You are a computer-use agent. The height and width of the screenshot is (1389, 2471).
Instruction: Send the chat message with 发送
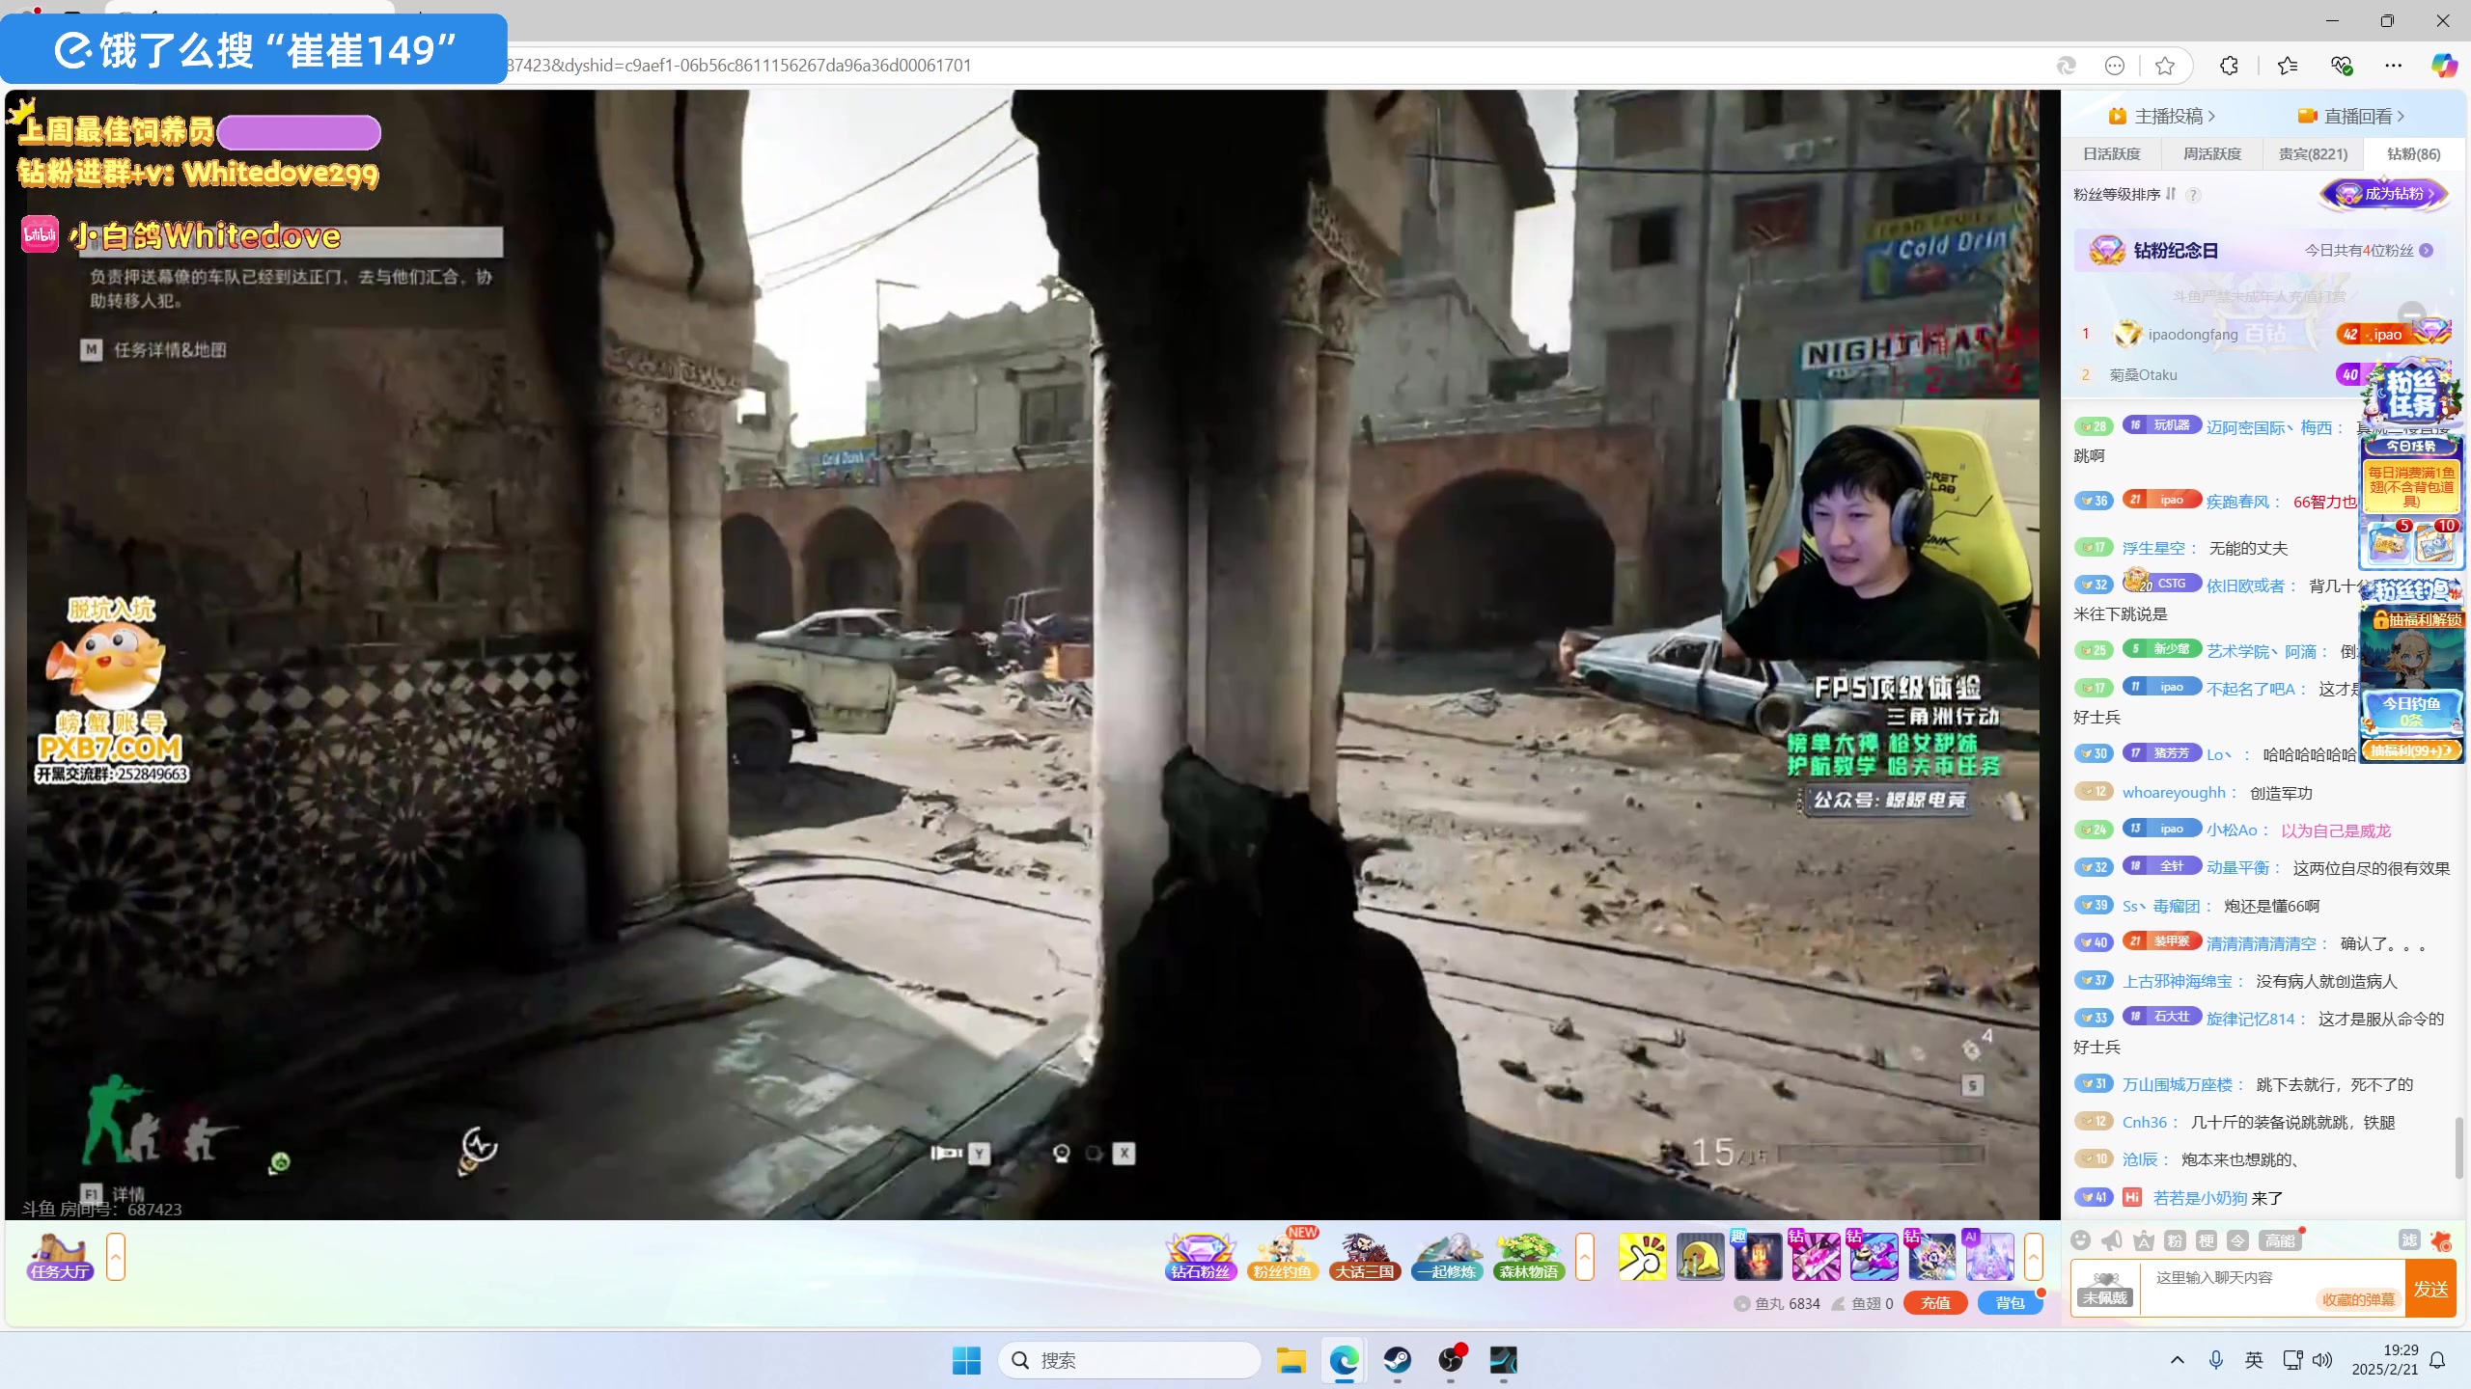coord(2430,1289)
